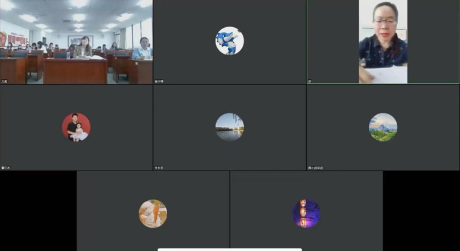Click name label of lake avatar tile
460x251 pixels.
(x=159, y=168)
